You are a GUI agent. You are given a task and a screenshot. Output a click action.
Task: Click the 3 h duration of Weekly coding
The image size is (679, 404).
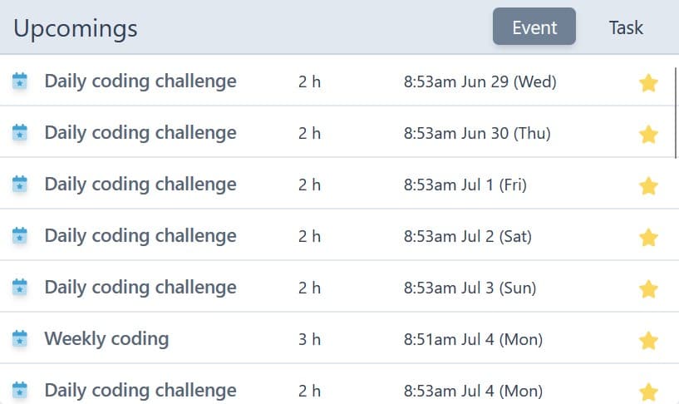coord(309,339)
